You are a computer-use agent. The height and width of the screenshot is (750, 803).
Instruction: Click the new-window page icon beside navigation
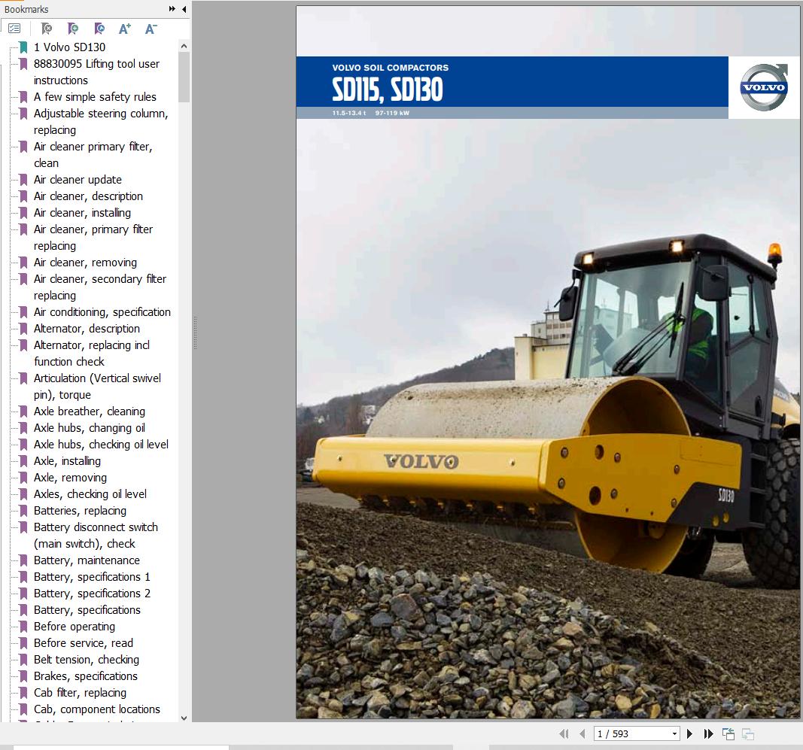pos(728,733)
